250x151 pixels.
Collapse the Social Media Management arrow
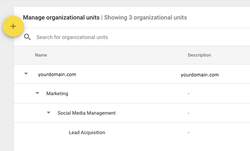[49, 113]
